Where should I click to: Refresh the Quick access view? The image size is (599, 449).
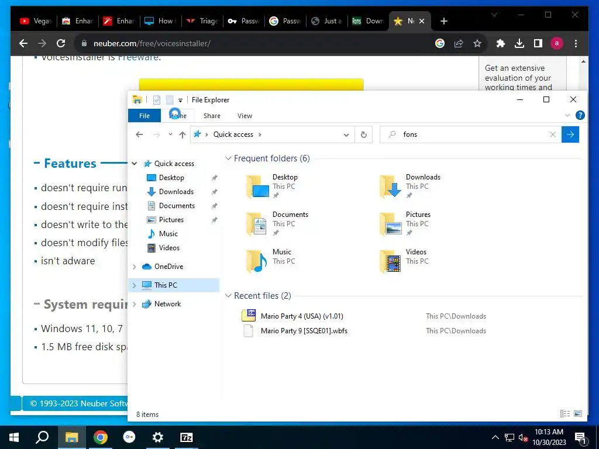click(364, 135)
